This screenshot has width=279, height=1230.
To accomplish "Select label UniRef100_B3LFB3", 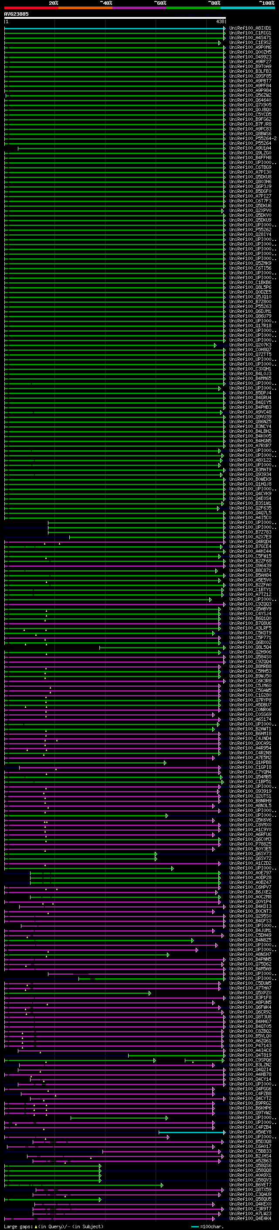I will pyautogui.click(x=250, y=72).
